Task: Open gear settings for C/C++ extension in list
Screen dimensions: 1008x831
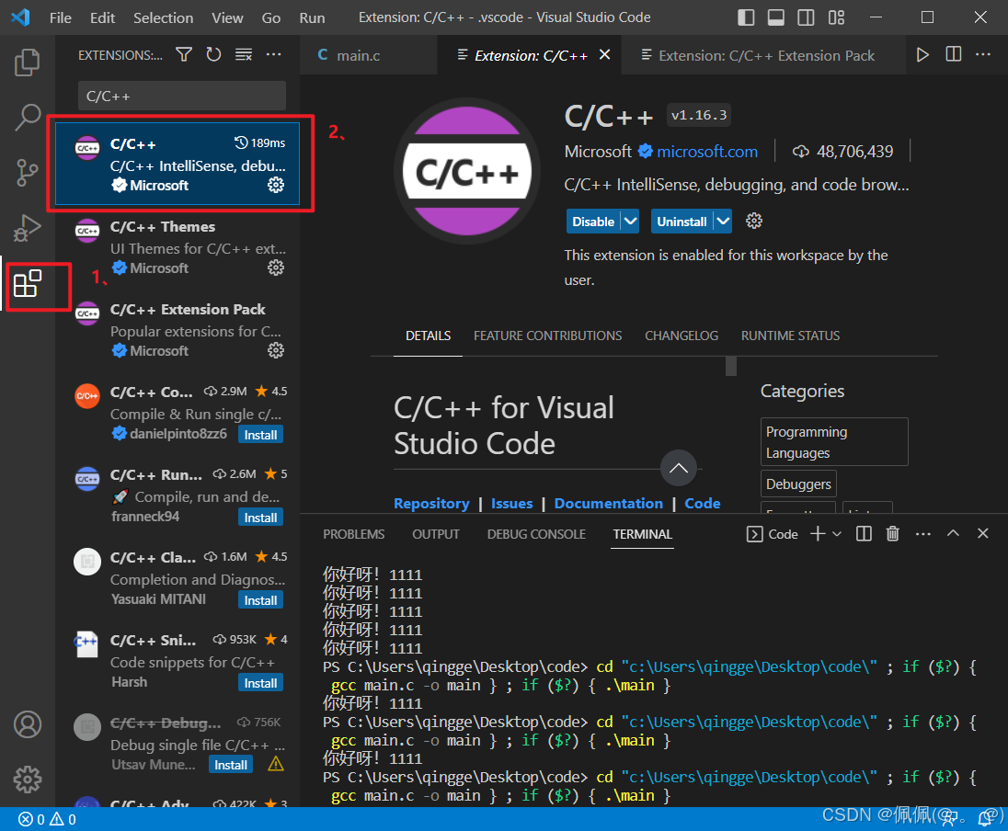Action: 276,185
